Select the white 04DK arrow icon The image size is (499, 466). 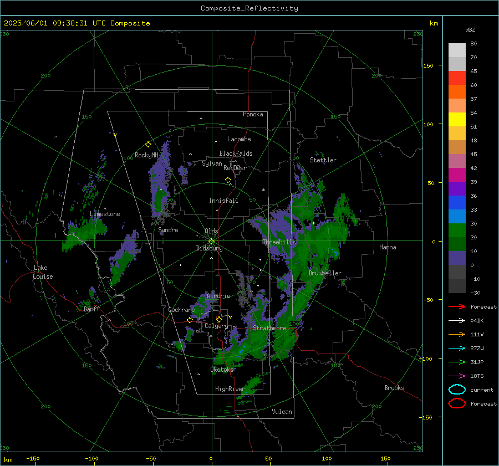[x=457, y=320]
